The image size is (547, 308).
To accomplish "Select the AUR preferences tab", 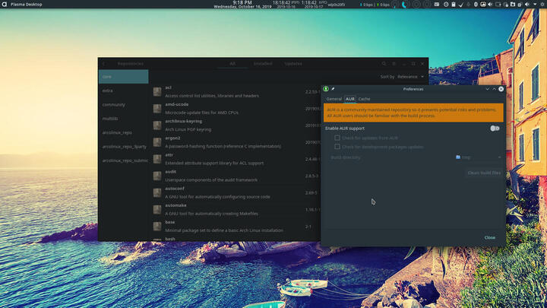I will 350,99.
